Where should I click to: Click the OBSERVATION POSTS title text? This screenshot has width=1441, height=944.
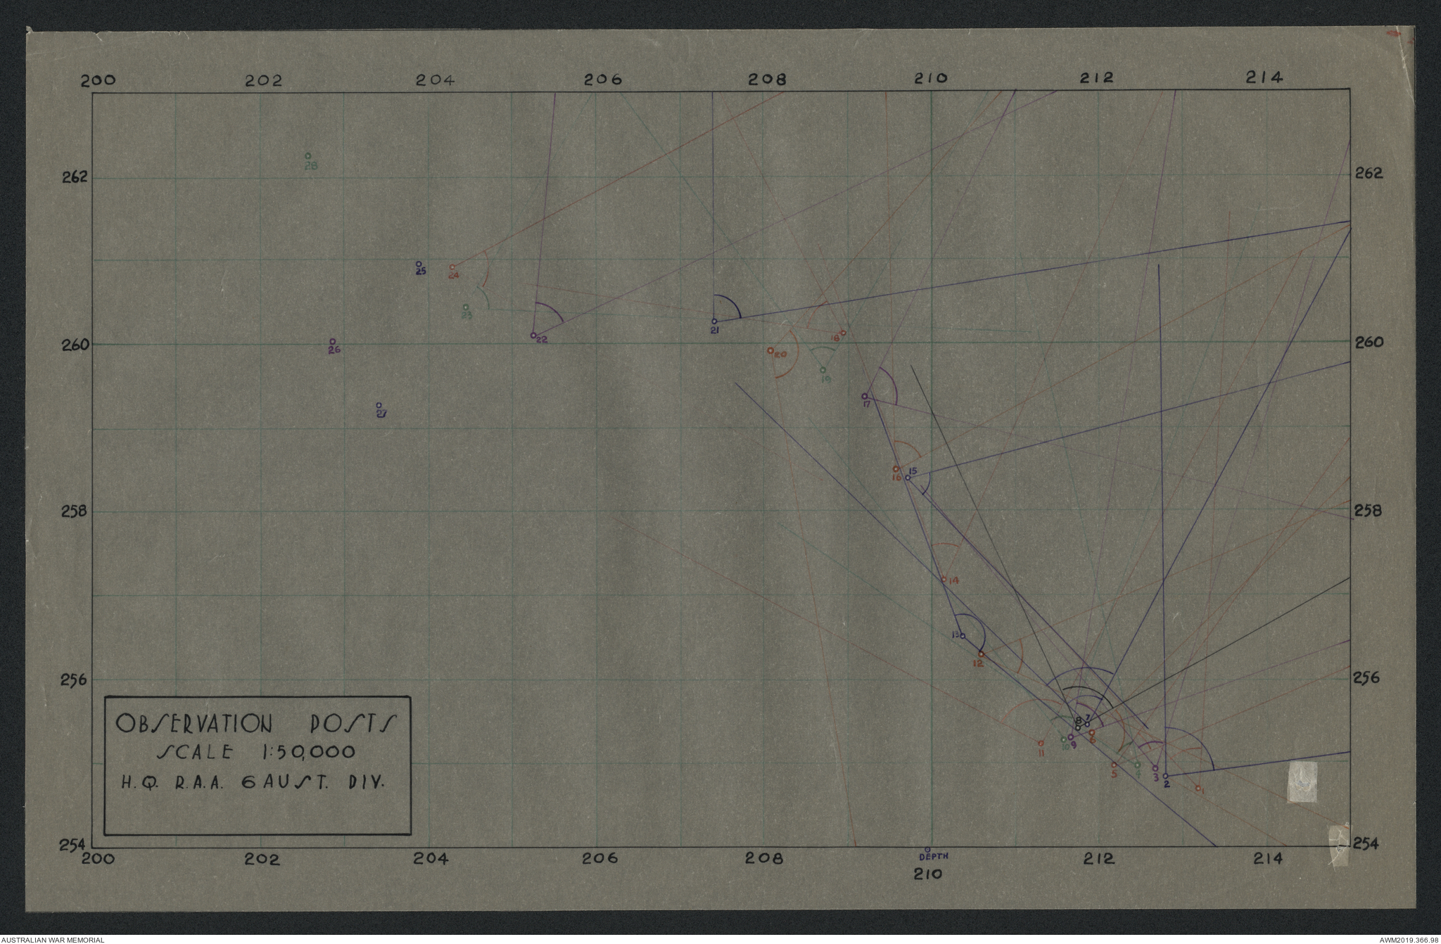[x=256, y=723]
